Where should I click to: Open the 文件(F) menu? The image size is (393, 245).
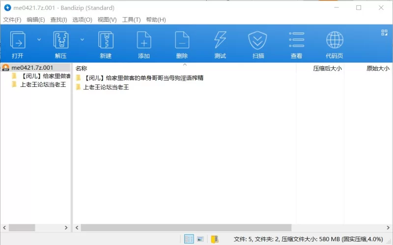[x=12, y=20]
